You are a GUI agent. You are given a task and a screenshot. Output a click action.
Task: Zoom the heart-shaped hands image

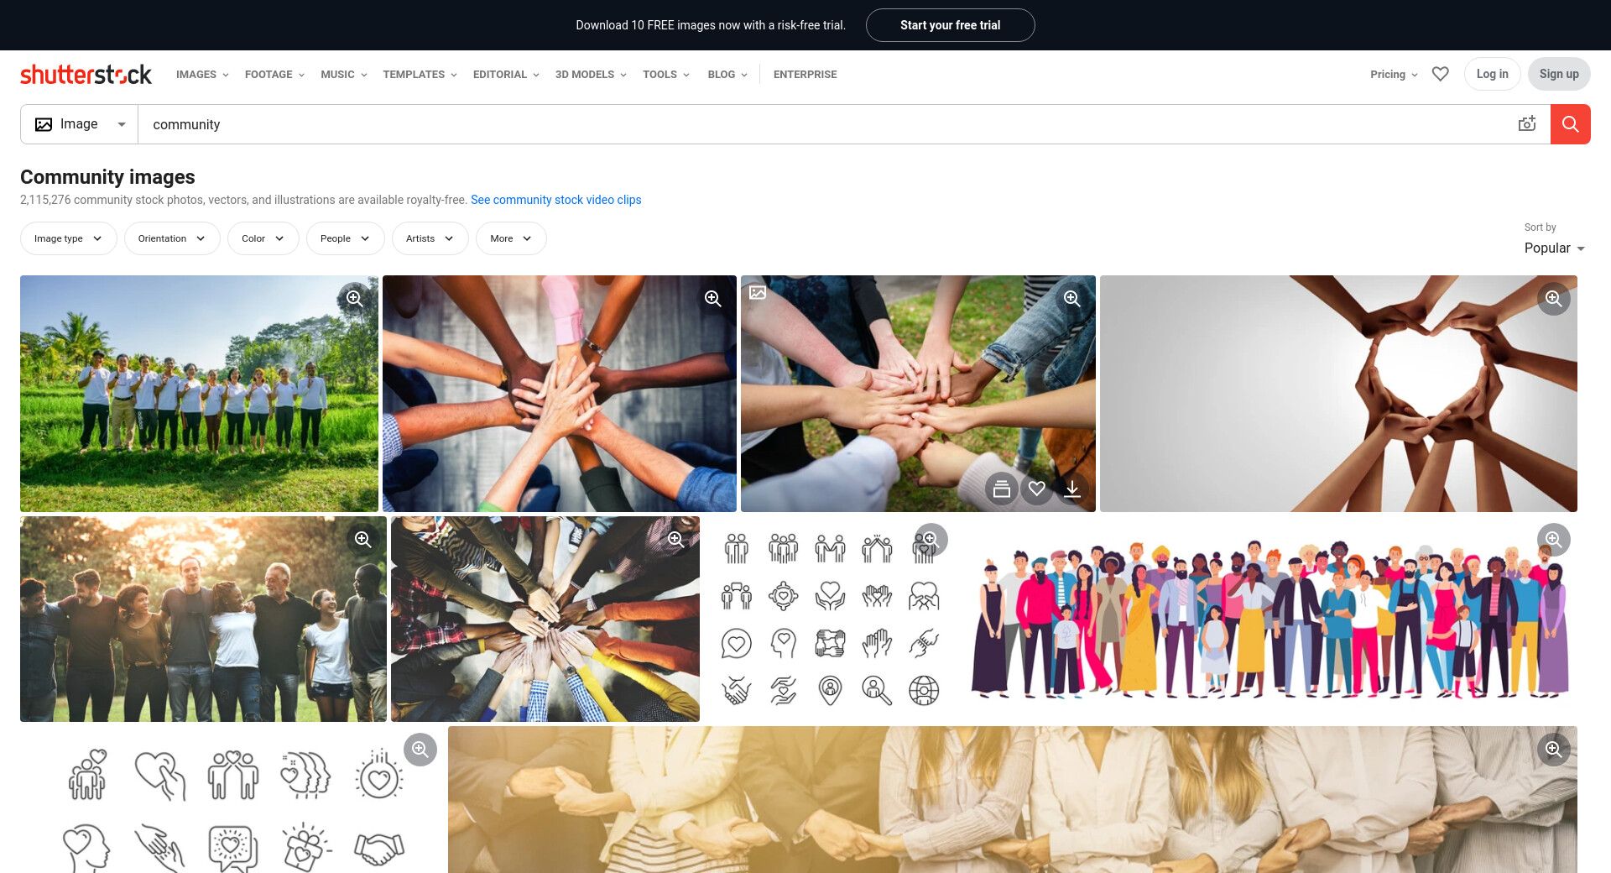tap(1553, 299)
